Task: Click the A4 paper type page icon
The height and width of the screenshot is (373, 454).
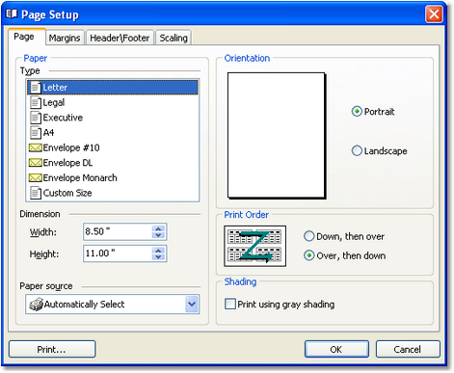Action: (36, 133)
